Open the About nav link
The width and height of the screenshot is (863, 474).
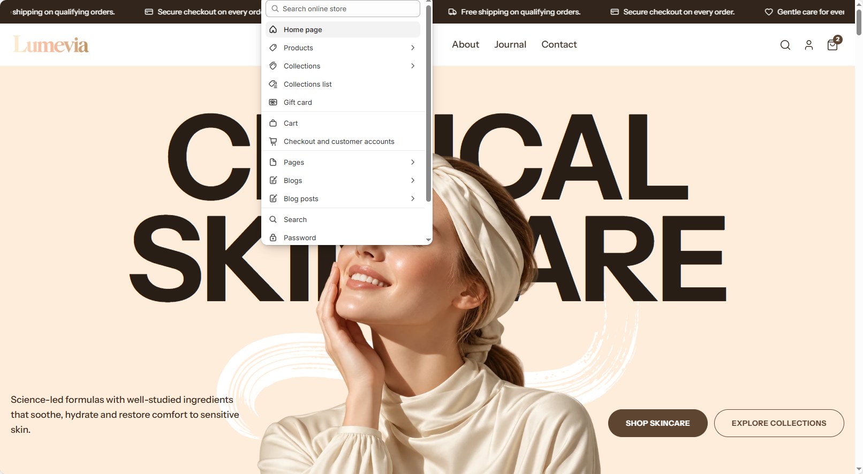(465, 44)
